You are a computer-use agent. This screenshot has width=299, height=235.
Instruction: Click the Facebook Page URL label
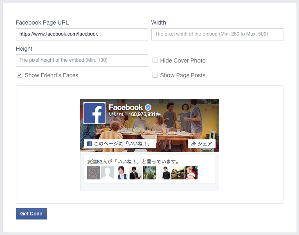[42, 22]
